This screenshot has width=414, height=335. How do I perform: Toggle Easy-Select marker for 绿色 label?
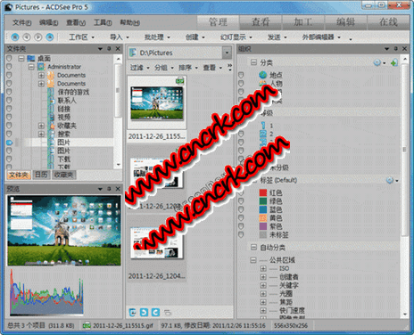pyautogui.click(x=241, y=201)
